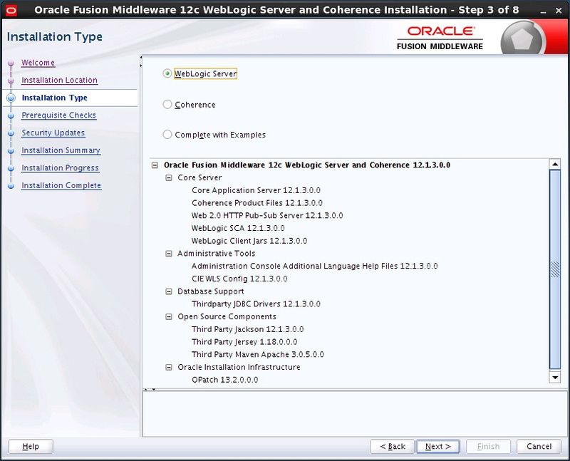Viewport: 570px width, 461px height.
Task: Click the scrollbar down arrow in component tree
Action: [555, 378]
